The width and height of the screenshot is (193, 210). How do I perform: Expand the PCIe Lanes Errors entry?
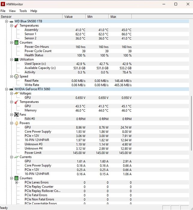(x=17, y=182)
